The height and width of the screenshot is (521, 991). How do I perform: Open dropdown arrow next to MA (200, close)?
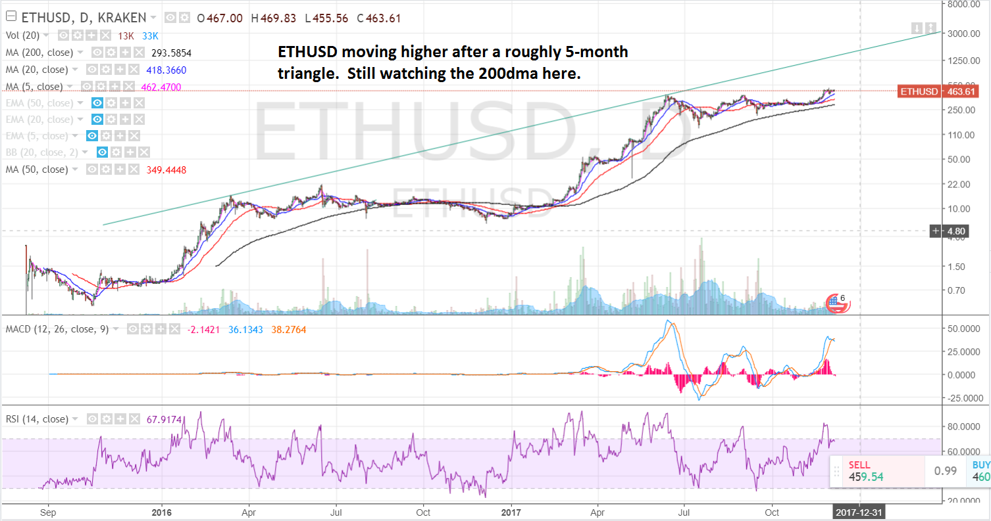80,53
